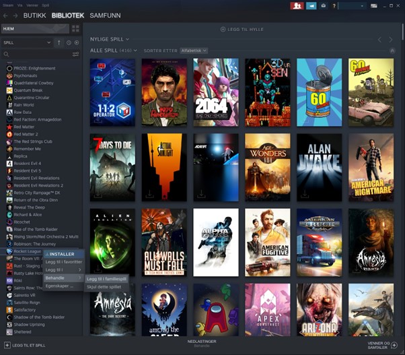Open the Among Us game cover

point(216,310)
